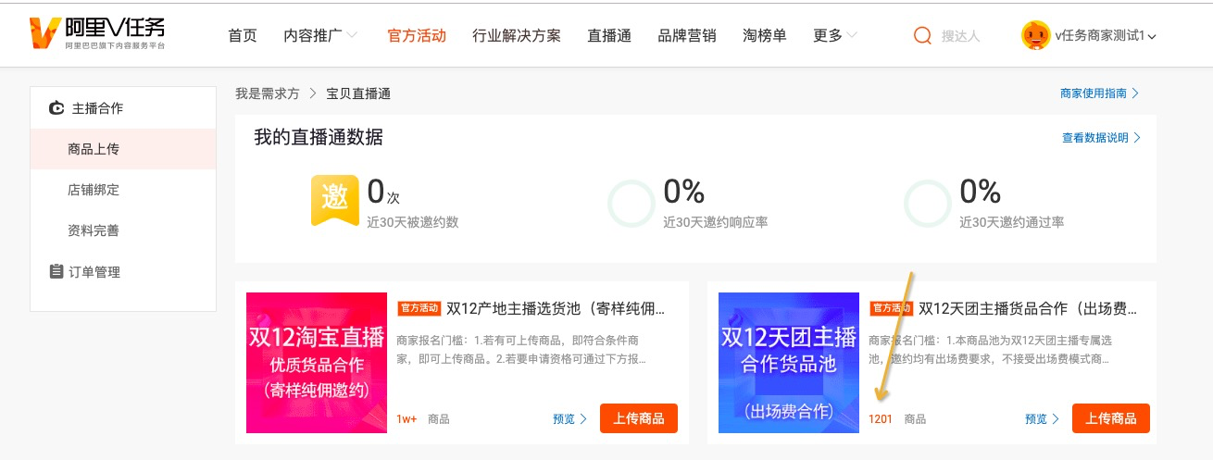The height and width of the screenshot is (460, 1213).
Task: Click the 主播合作 camera icon in sidebar
Action: 56,108
